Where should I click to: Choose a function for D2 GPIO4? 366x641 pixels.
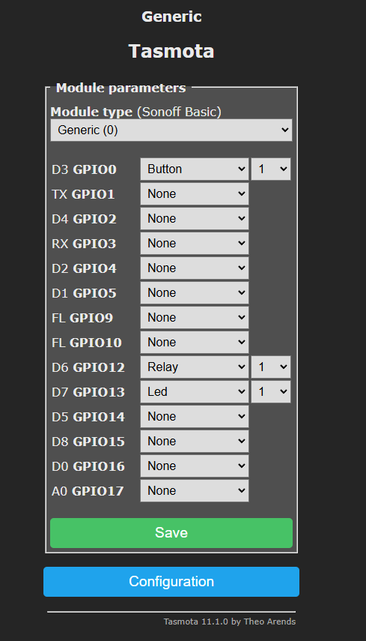[195, 268]
